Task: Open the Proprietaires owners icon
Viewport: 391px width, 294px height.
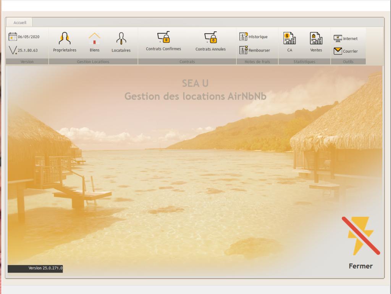Action: [x=65, y=39]
